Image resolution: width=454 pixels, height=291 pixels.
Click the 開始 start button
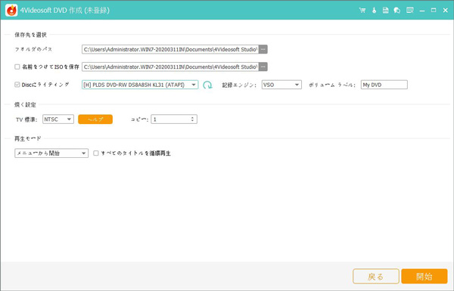[x=424, y=276]
